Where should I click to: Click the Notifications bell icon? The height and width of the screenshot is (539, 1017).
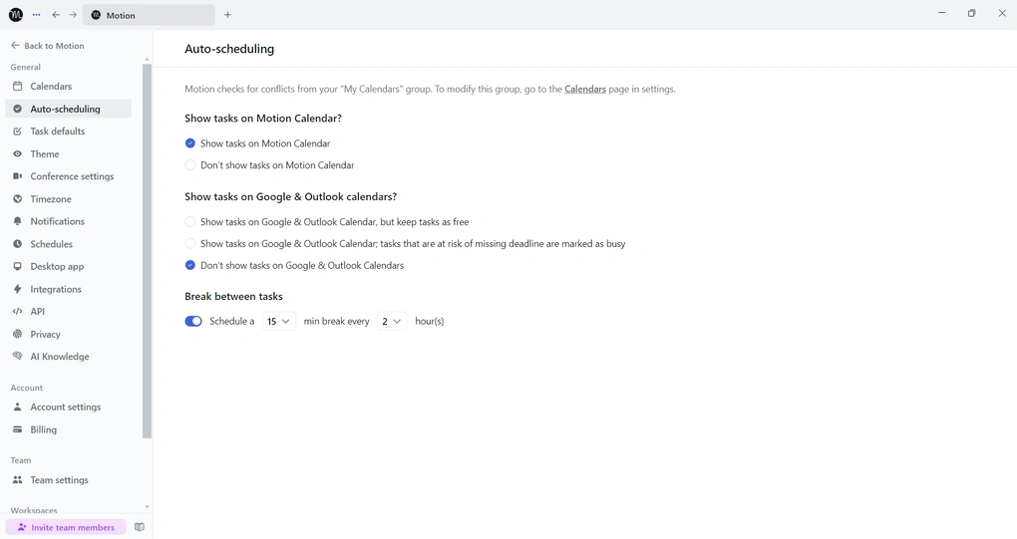[18, 221]
